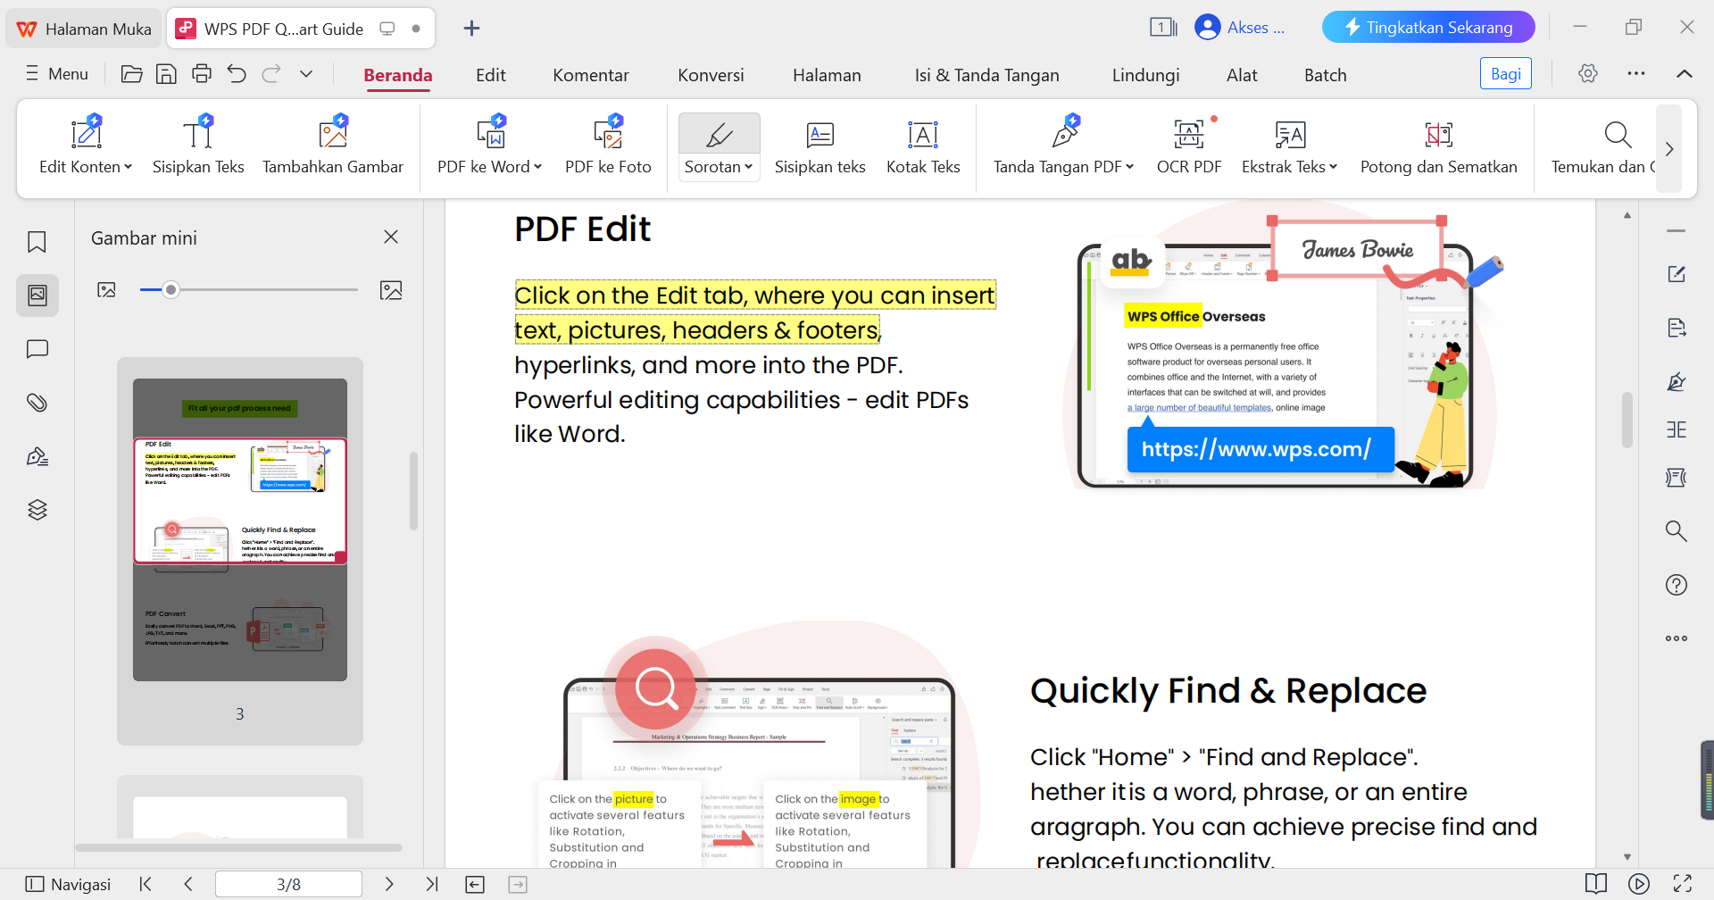Open the help question-mark icon on right sidebar

(1677, 584)
